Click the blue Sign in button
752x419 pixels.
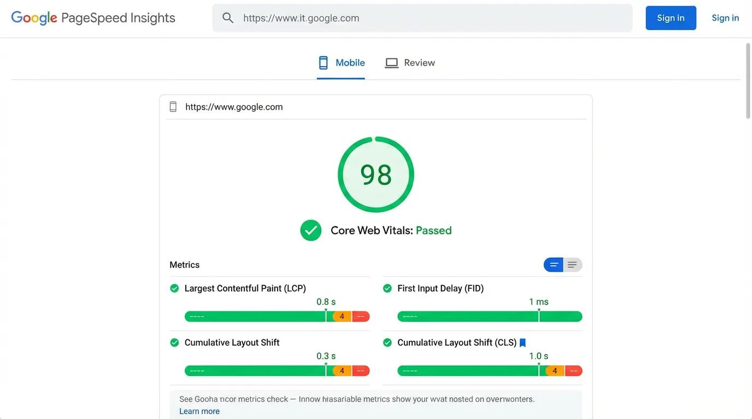pos(671,17)
